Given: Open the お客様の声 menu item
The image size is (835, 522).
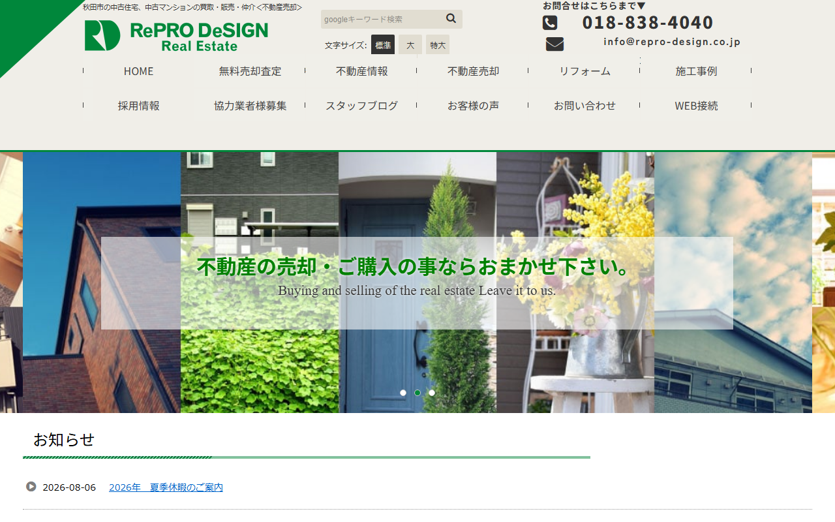Looking at the screenshot, I should tap(473, 106).
